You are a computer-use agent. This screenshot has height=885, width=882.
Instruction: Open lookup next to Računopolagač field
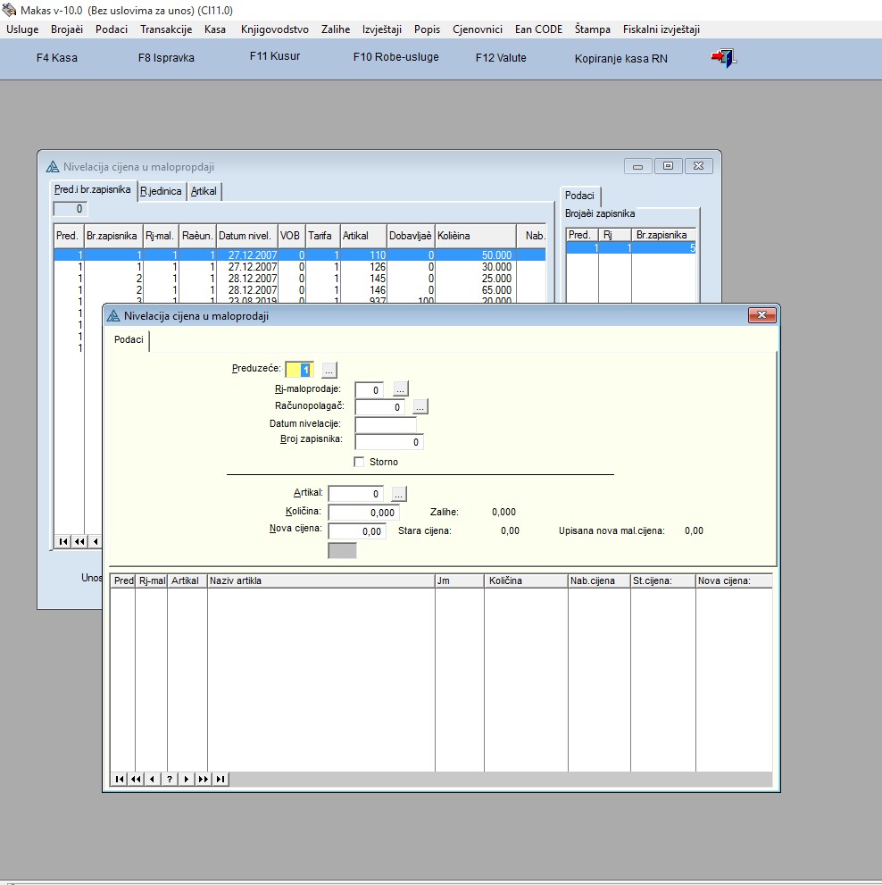(420, 407)
